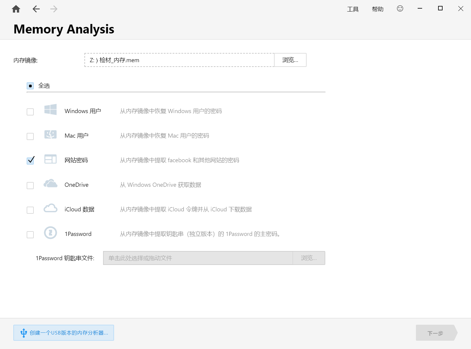This screenshot has width=471, height=349.
Task: Click description 从内存镜像中恢复 Windows 用户的密码
Action: click(x=171, y=111)
